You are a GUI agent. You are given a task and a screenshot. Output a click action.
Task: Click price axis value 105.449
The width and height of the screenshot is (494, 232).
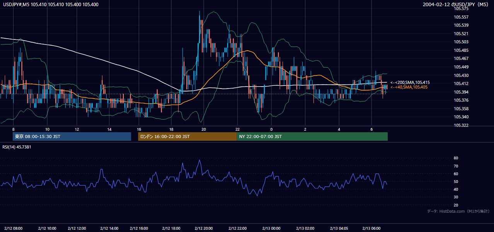(461, 67)
